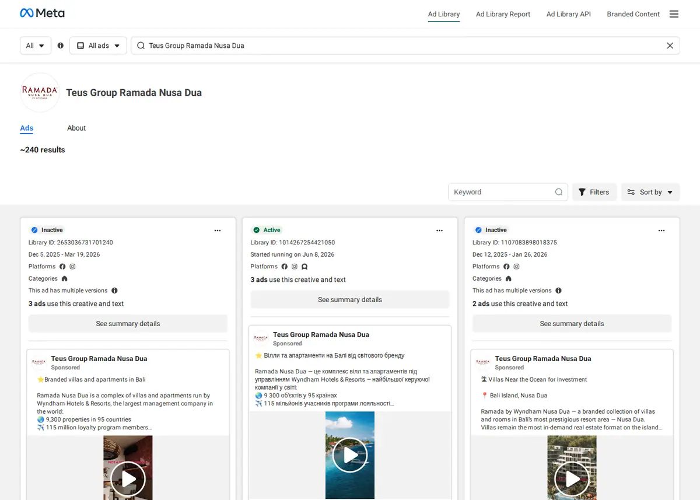Open three-dot menu on ad 1107083898018375
Image resolution: width=700 pixels, height=500 pixels.
coord(661,230)
